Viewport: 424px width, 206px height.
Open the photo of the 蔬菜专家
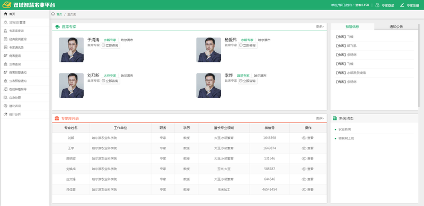point(208,86)
